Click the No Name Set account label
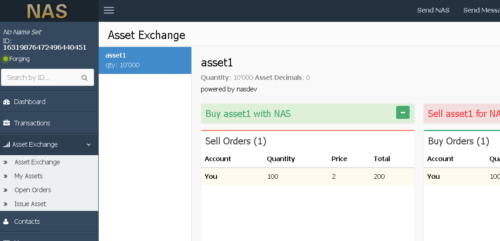500x241 pixels. pos(22,32)
